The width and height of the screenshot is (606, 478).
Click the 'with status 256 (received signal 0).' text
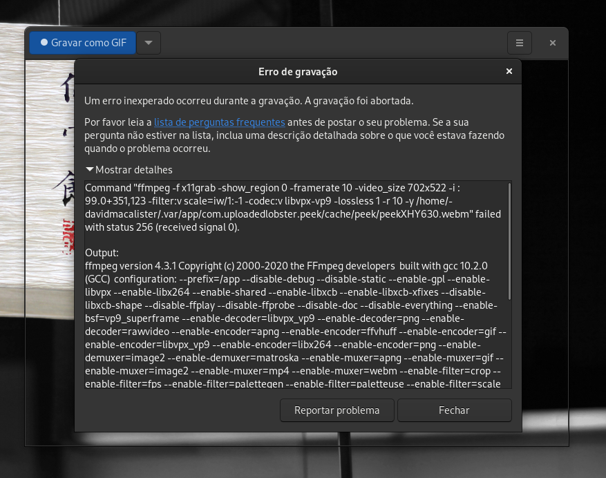coord(162,227)
